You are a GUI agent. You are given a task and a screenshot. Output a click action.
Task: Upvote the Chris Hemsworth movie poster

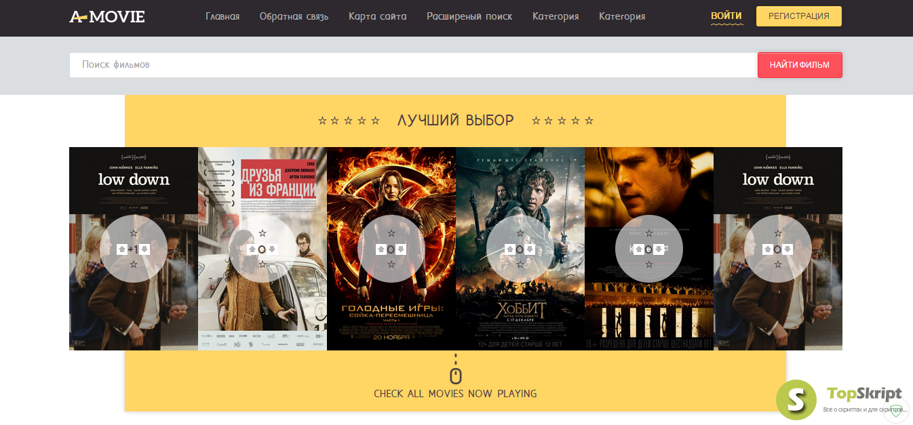click(x=638, y=249)
